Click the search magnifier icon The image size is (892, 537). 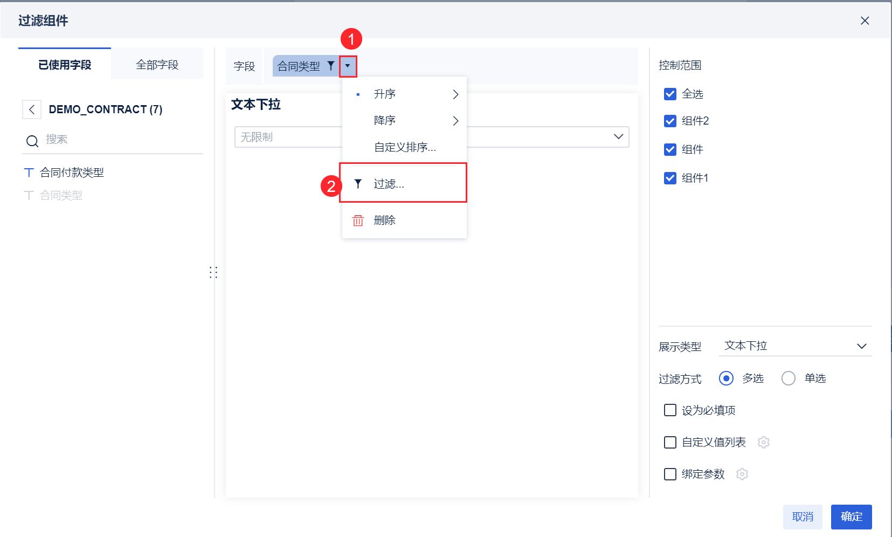coord(32,141)
